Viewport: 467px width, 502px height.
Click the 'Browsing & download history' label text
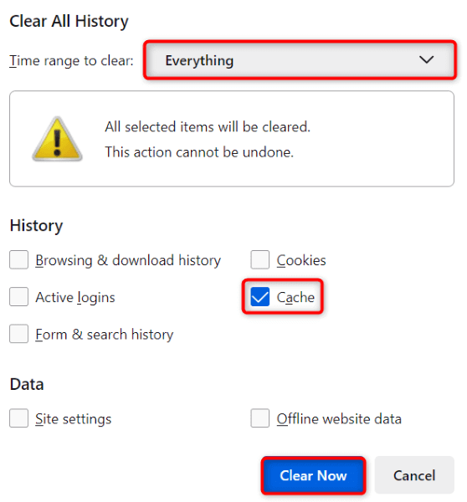[128, 260]
